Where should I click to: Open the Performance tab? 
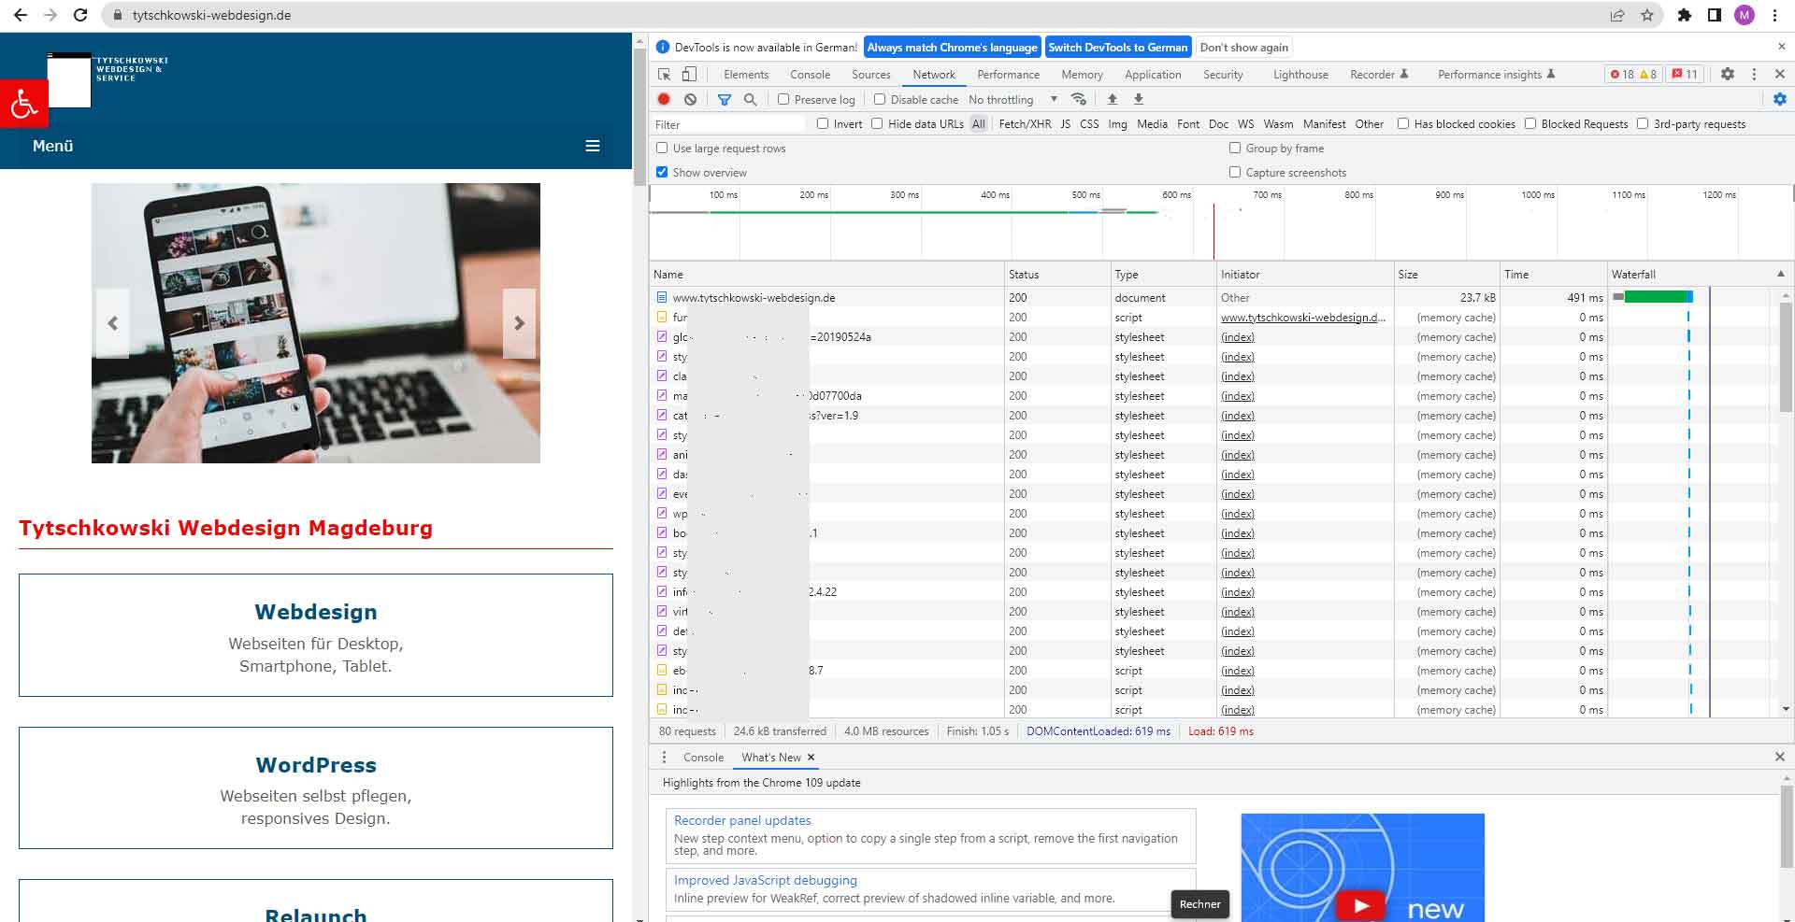tap(1008, 75)
